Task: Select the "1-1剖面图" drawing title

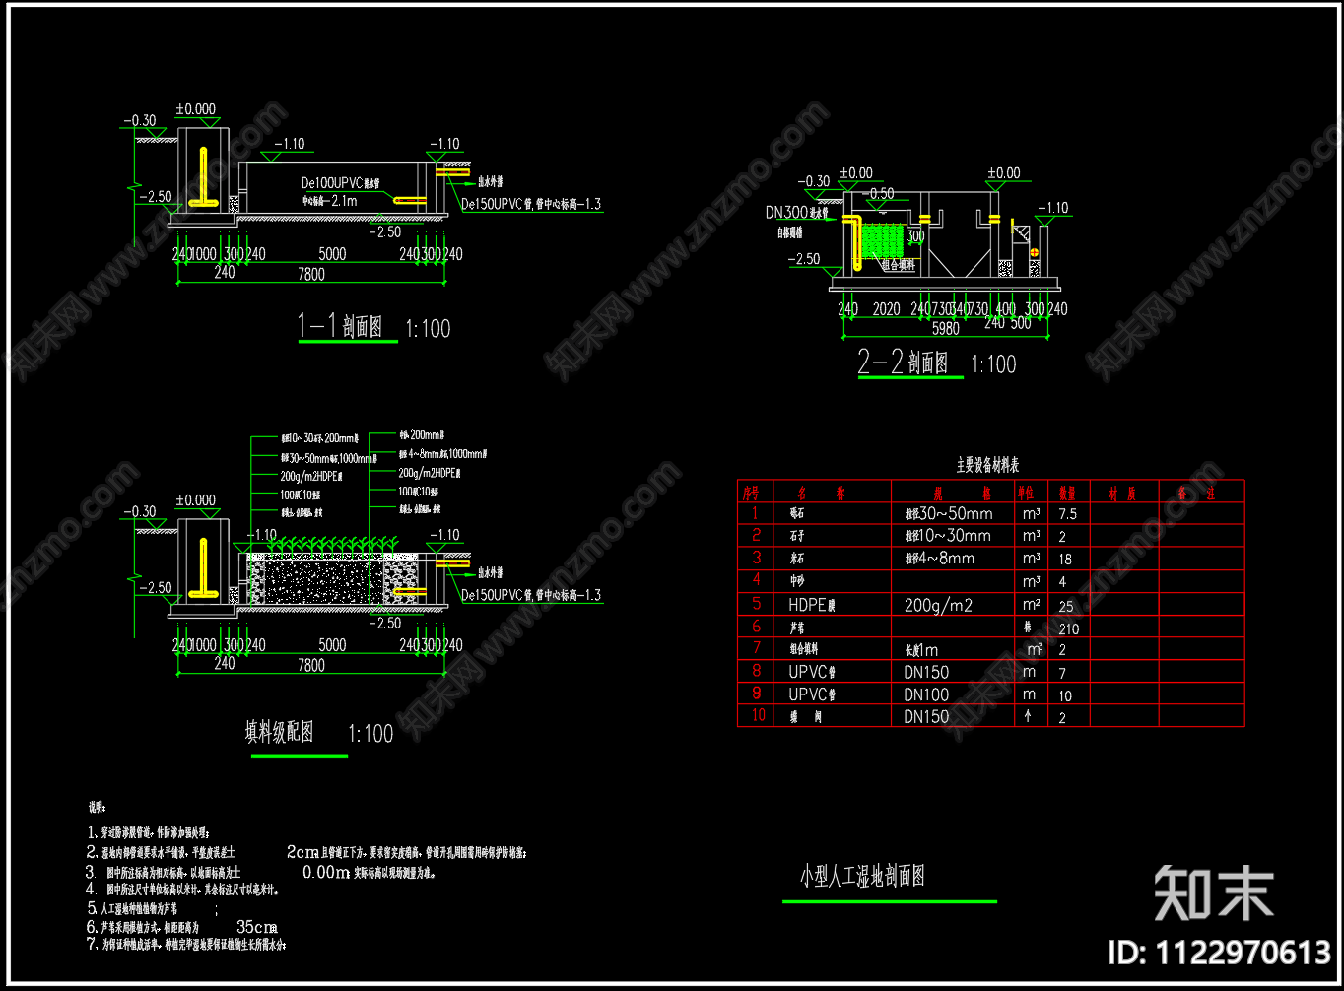Action: (x=341, y=326)
